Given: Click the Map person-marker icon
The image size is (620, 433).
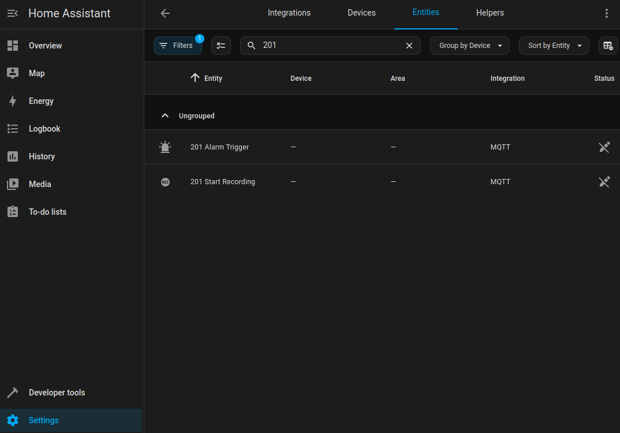Looking at the screenshot, I should (x=13, y=73).
